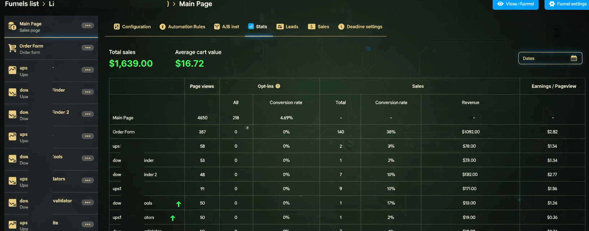The height and width of the screenshot is (231, 589).
Task: Click the $1092.00 revenue cell
Action: (471, 132)
